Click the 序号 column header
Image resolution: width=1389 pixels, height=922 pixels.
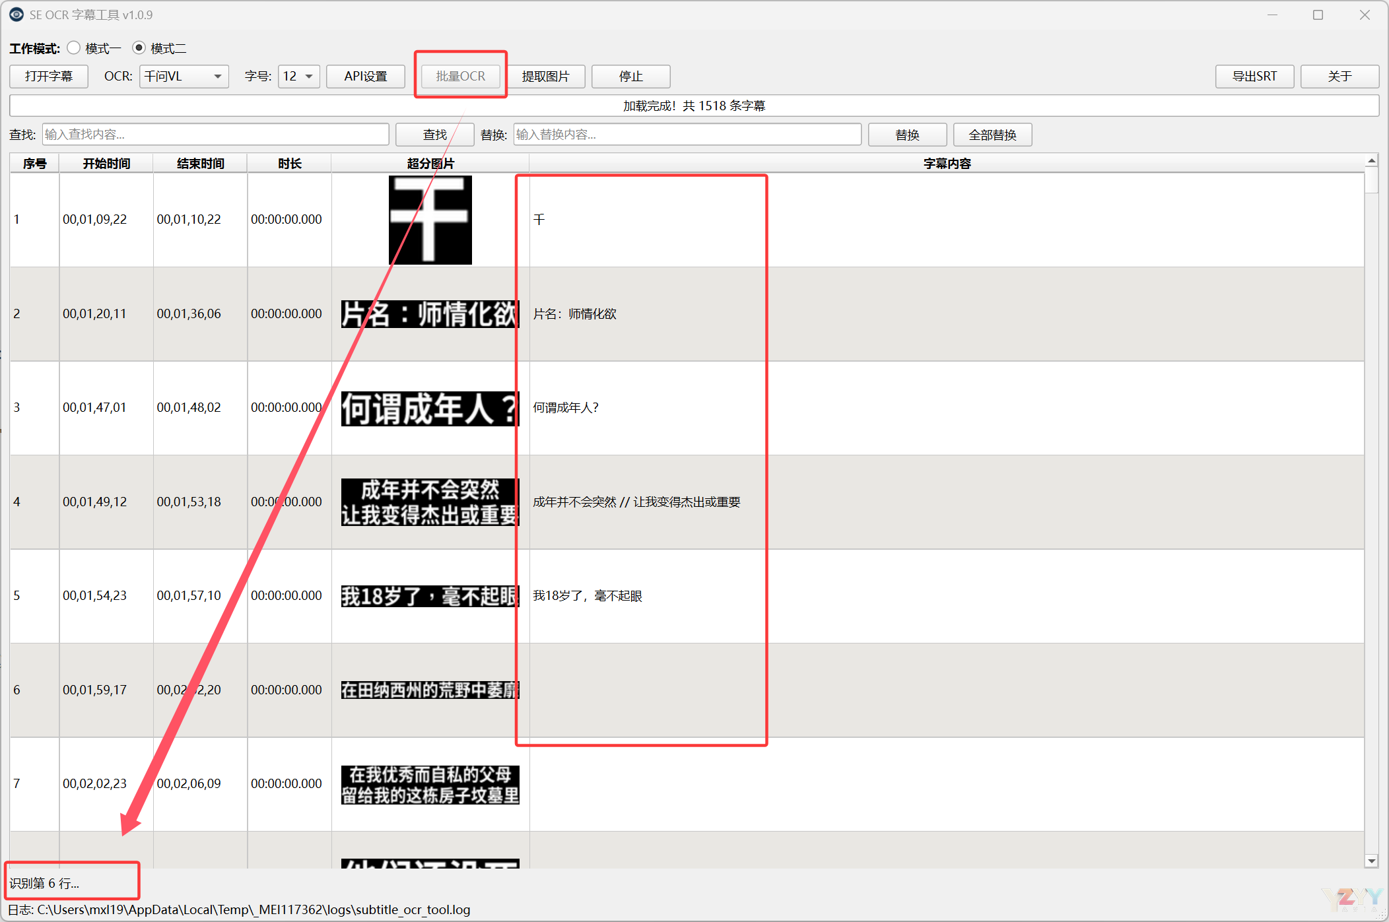click(x=35, y=164)
